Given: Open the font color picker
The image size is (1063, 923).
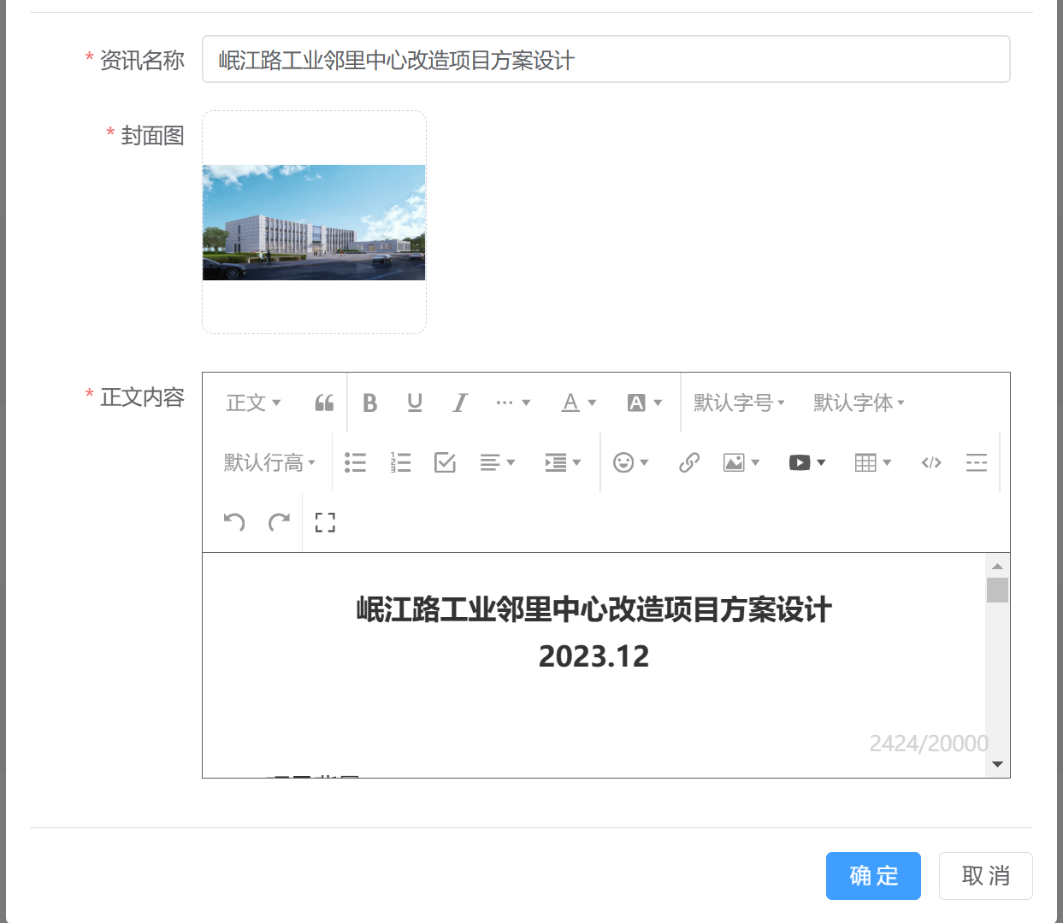Looking at the screenshot, I should click(579, 403).
